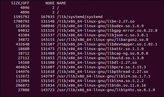The image size is (164, 97).
Task: Click the libattr.so.1.1.0 path
Action: (100, 49)
